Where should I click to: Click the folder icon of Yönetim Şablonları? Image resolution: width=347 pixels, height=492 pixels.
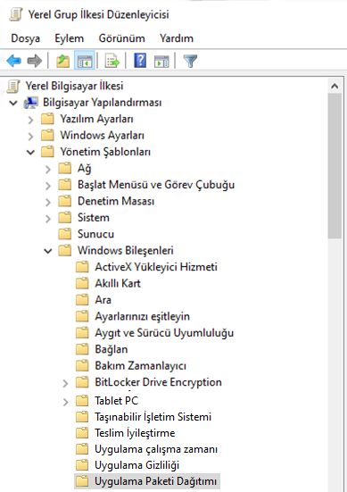47,152
